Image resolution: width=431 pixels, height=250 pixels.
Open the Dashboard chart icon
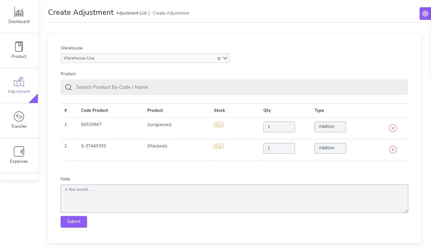pyautogui.click(x=19, y=12)
